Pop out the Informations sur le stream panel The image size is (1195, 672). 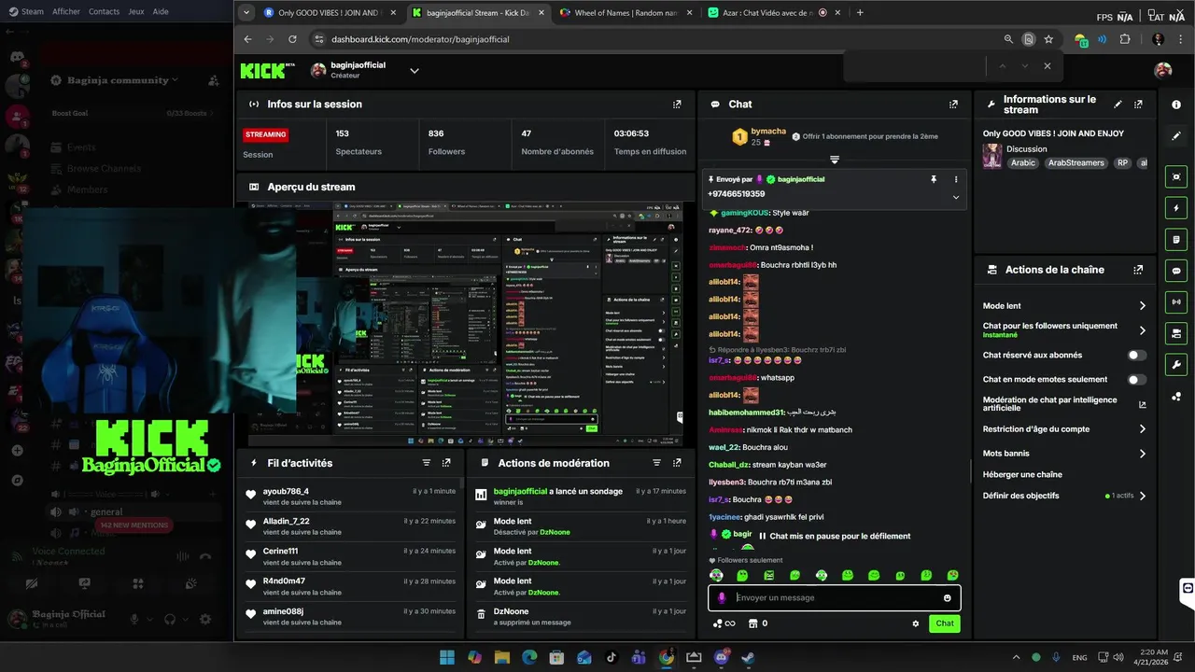pos(1138,104)
